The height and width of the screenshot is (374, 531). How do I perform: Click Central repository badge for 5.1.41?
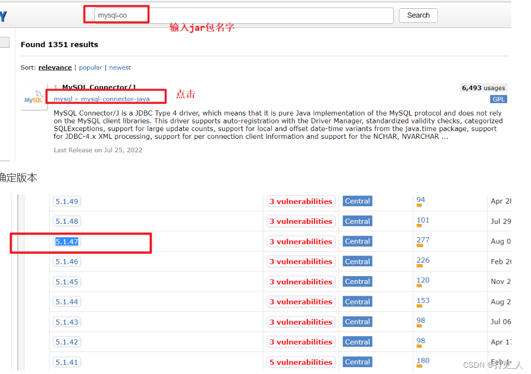point(357,362)
